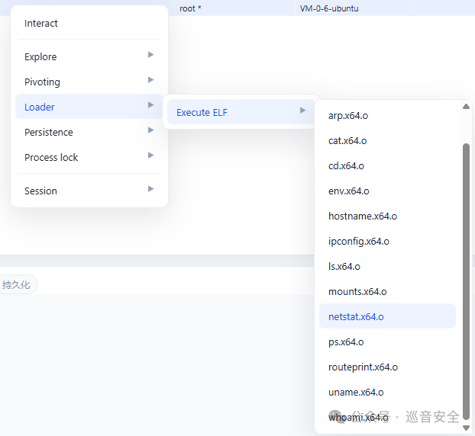Select mounts.x64.o entry
This screenshot has height=436, width=475.
387,291
